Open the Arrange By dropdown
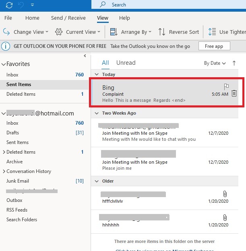 pos(130,32)
